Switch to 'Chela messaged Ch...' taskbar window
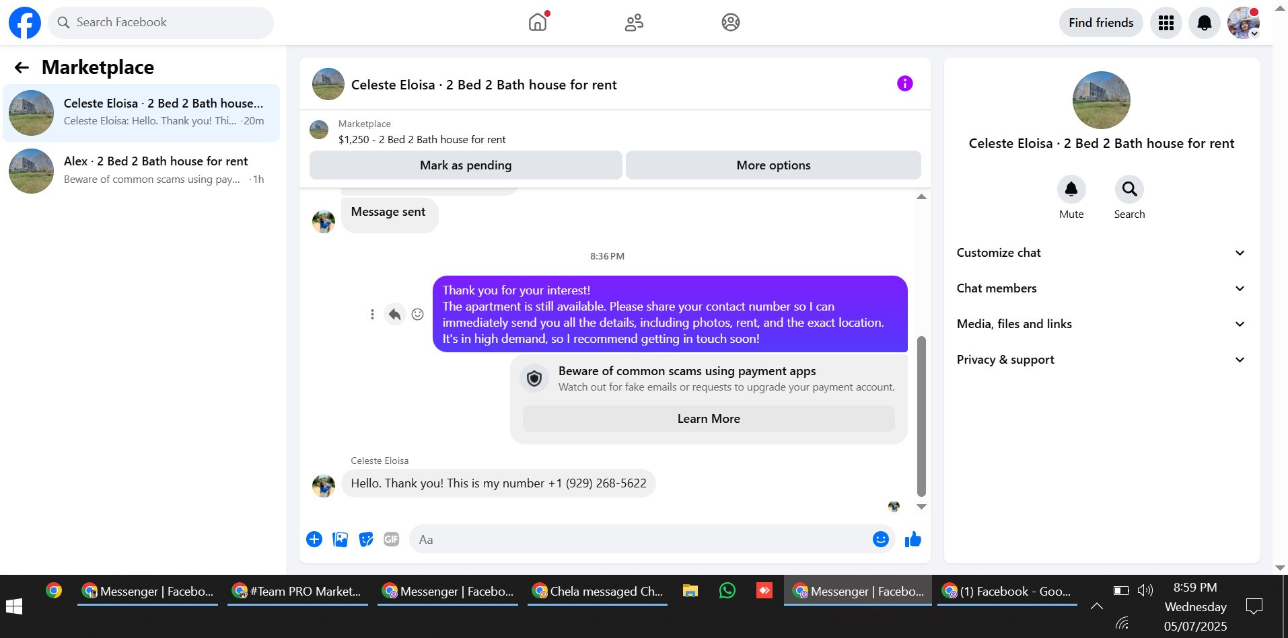The image size is (1288, 638). tap(598, 592)
